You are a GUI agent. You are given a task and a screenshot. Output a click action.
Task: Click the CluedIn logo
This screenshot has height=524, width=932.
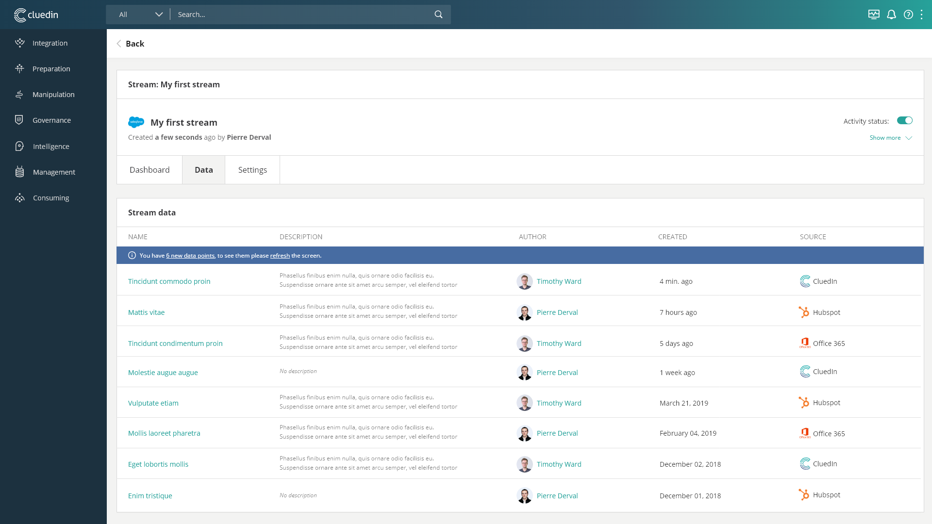coord(36,15)
